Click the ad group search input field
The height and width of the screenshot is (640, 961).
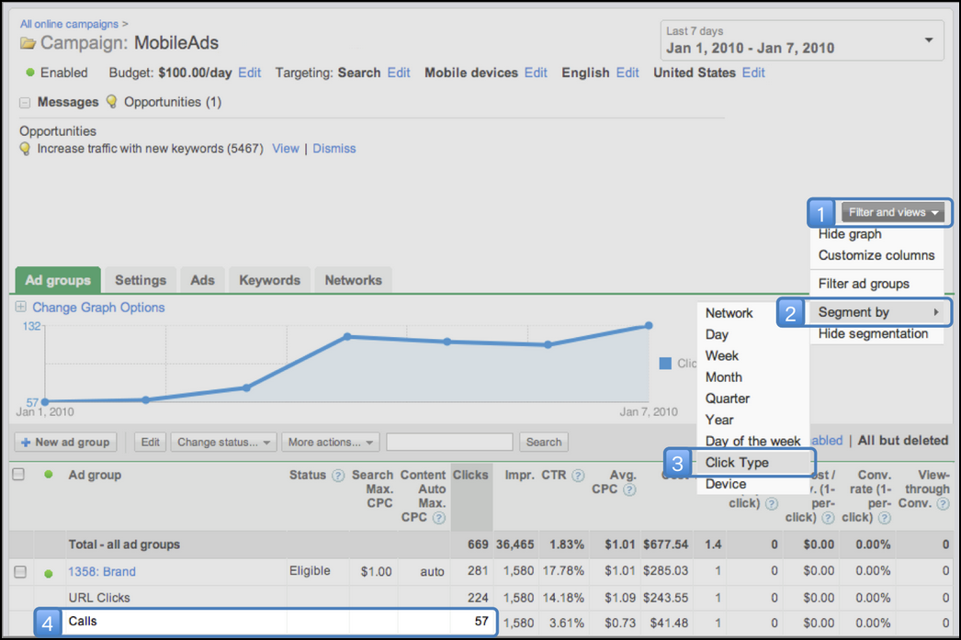click(x=449, y=443)
